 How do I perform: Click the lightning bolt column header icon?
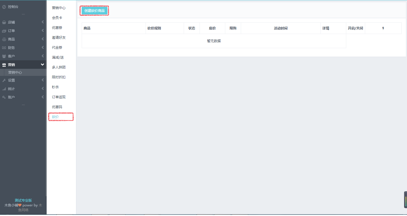pos(383,28)
